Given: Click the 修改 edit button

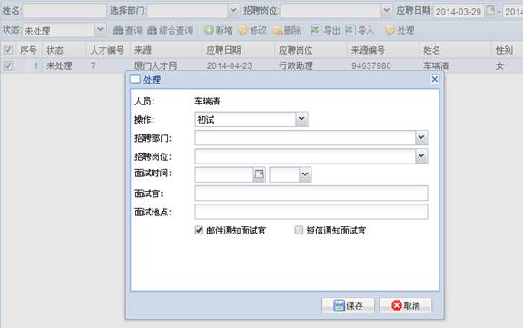Looking at the screenshot, I should click(x=252, y=30).
